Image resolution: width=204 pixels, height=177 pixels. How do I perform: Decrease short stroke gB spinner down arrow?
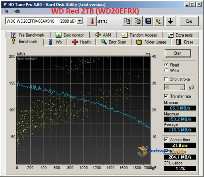(x=182, y=88)
